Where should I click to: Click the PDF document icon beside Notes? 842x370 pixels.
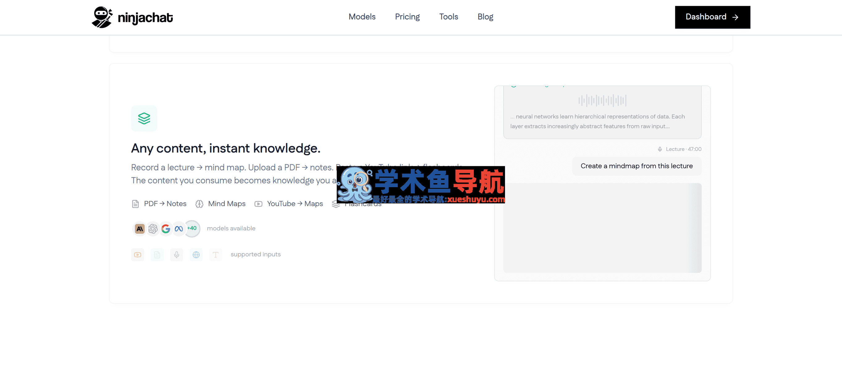pyautogui.click(x=135, y=204)
